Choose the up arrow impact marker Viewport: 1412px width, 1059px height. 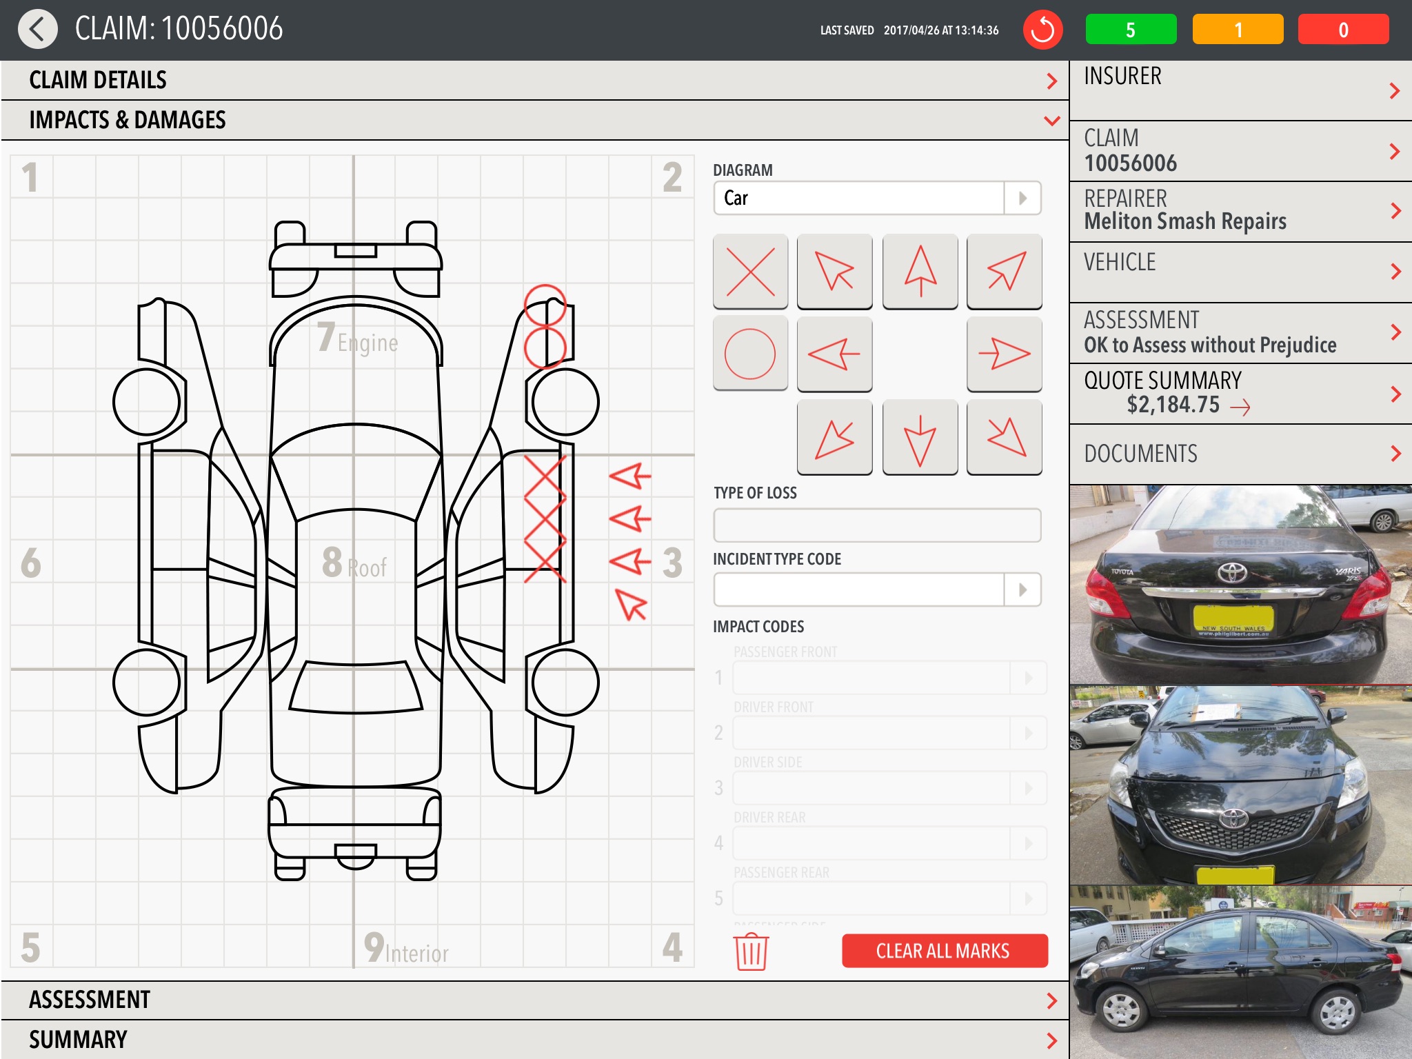[x=920, y=271]
